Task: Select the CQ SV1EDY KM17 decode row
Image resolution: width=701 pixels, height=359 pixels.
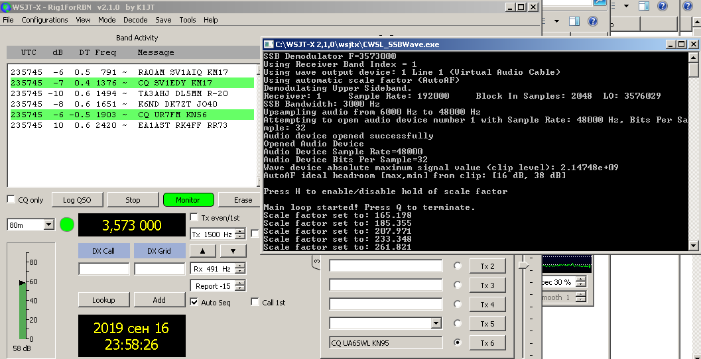Action: tap(133, 83)
